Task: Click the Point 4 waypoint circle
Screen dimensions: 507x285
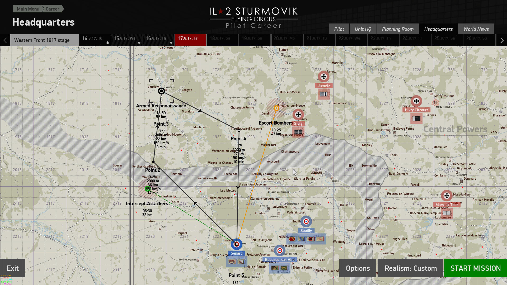Action: coord(239,130)
